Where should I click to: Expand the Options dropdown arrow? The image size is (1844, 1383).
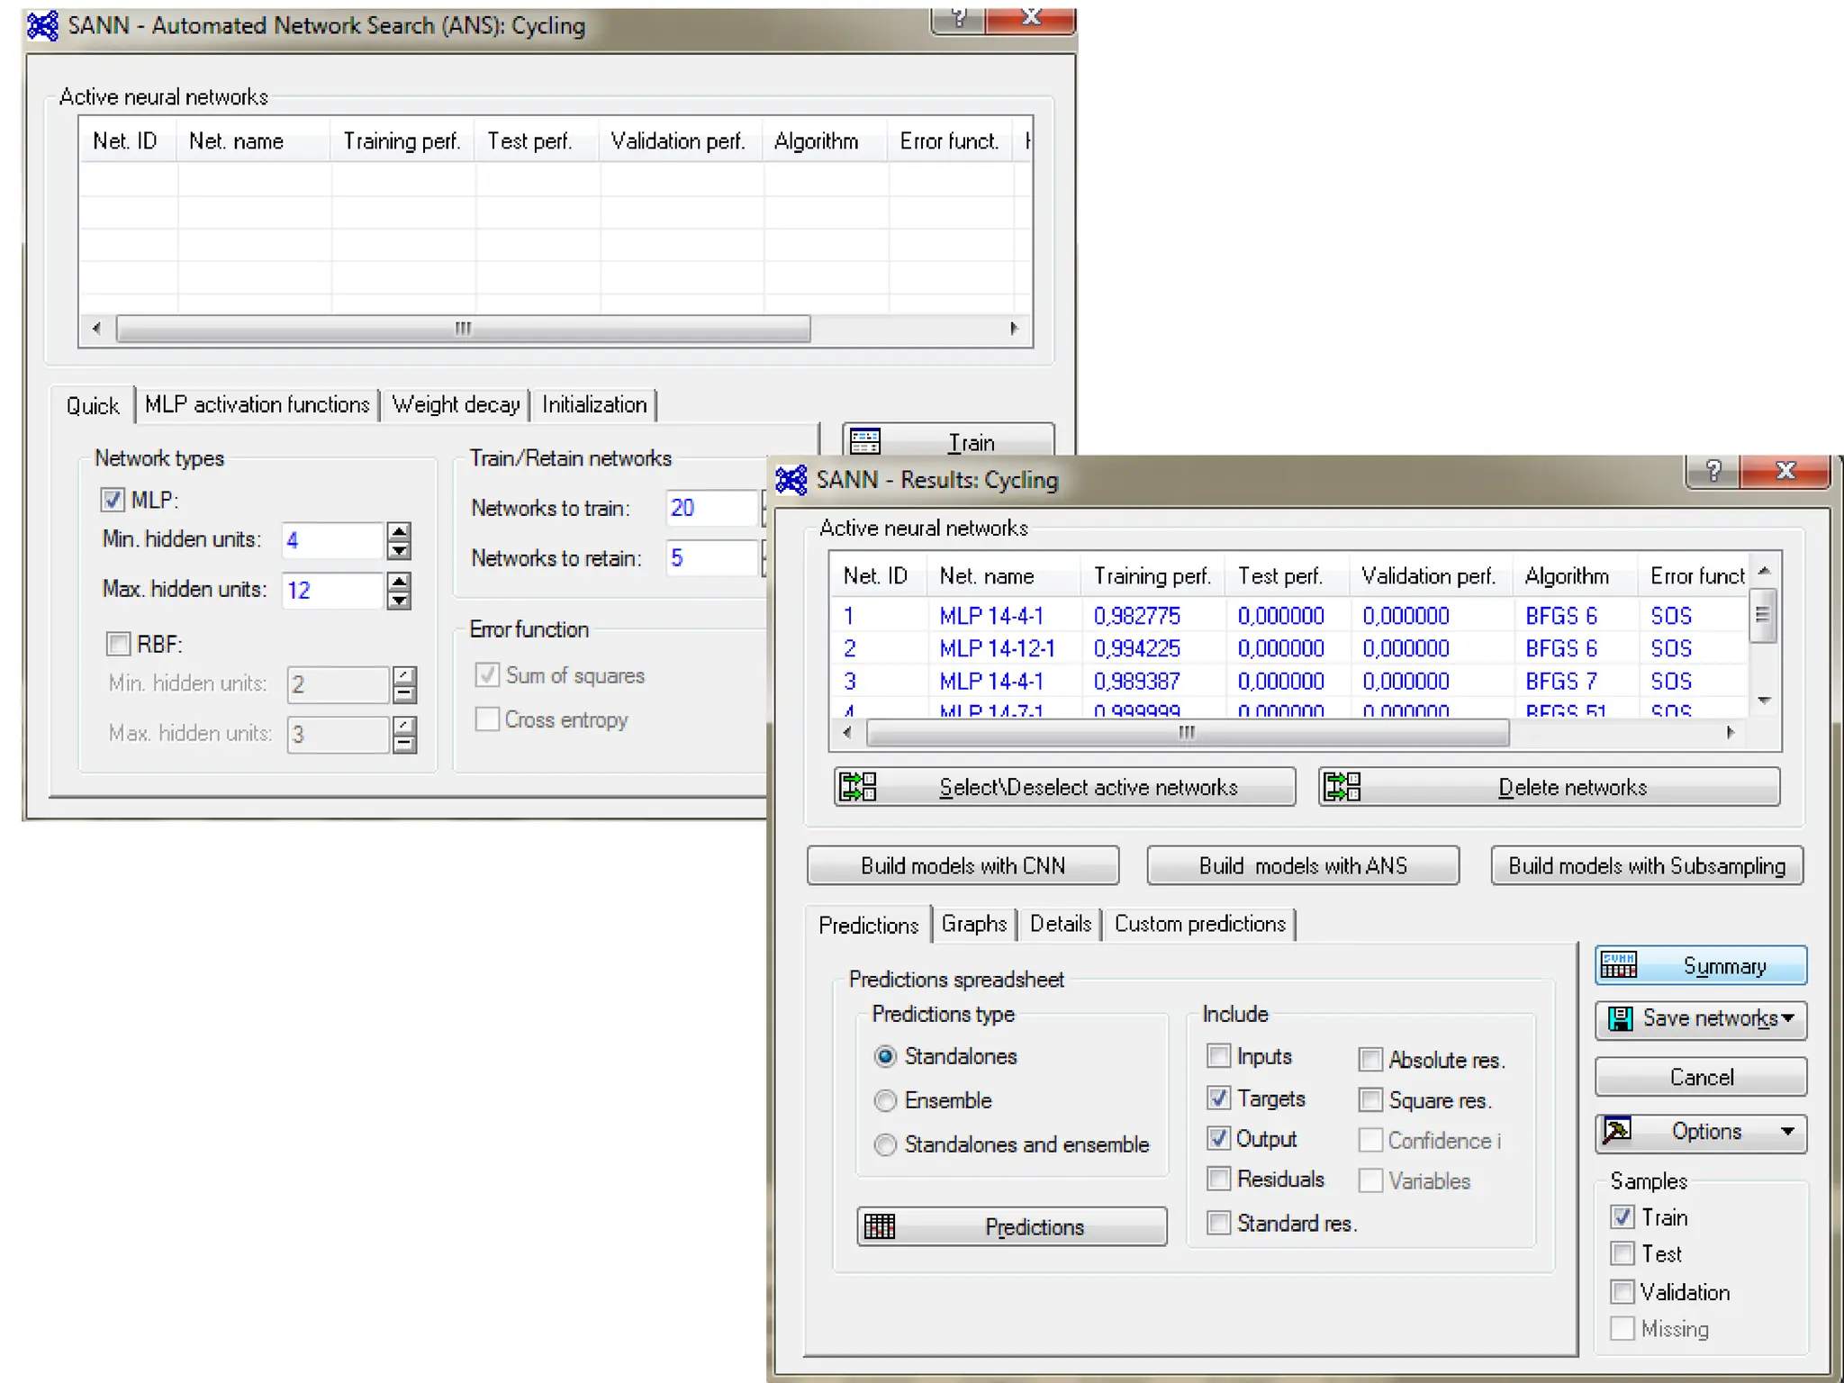point(1787,1131)
